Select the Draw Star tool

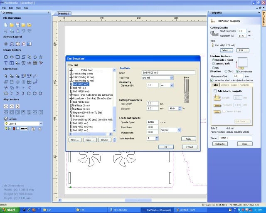[41, 57]
